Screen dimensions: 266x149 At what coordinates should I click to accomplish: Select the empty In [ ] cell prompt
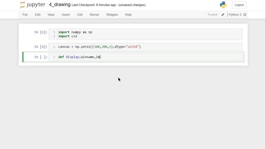click(41, 57)
